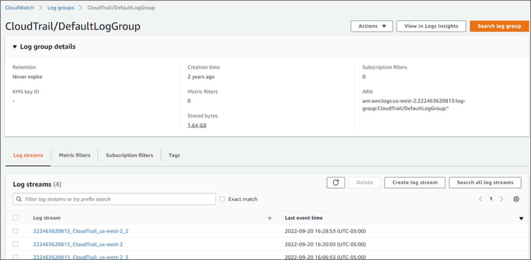Click the orange Search log group button
The height and width of the screenshot is (260, 531).
coord(499,26)
